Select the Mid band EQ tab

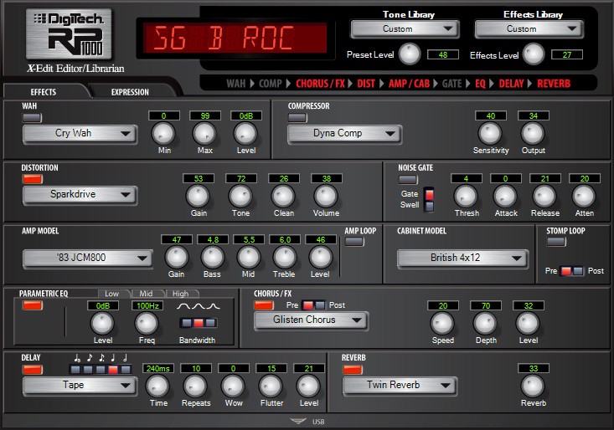(x=146, y=294)
